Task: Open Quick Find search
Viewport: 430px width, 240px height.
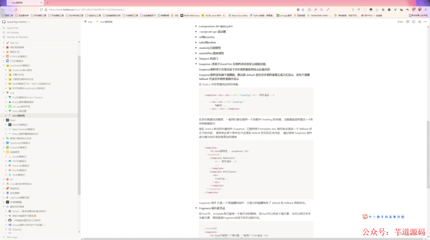Action: coord(12,28)
